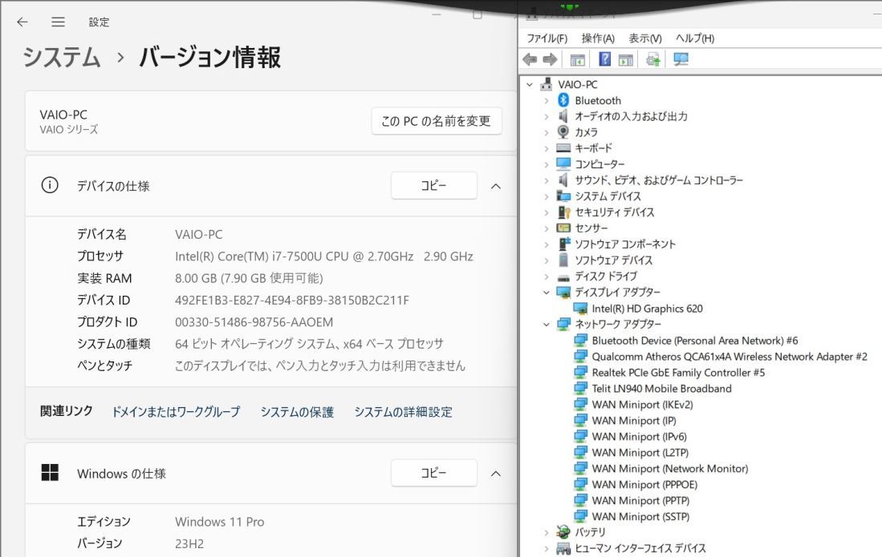This screenshot has height=557, width=882.
Task: Open ドメインまたはワークグループ link
Action: (176, 412)
